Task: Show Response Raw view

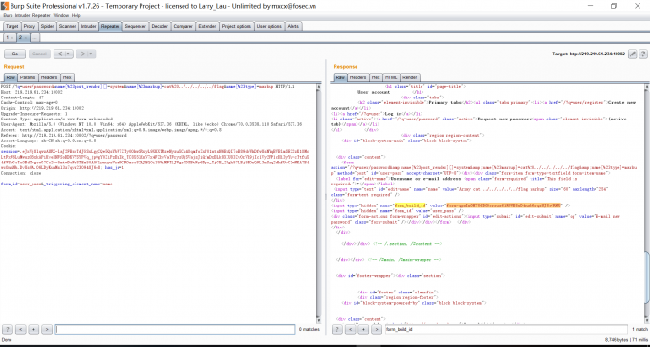Action: 340,77
